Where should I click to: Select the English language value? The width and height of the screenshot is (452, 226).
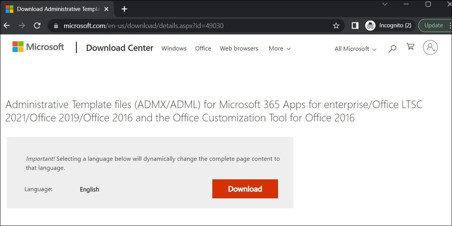[x=89, y=190]
